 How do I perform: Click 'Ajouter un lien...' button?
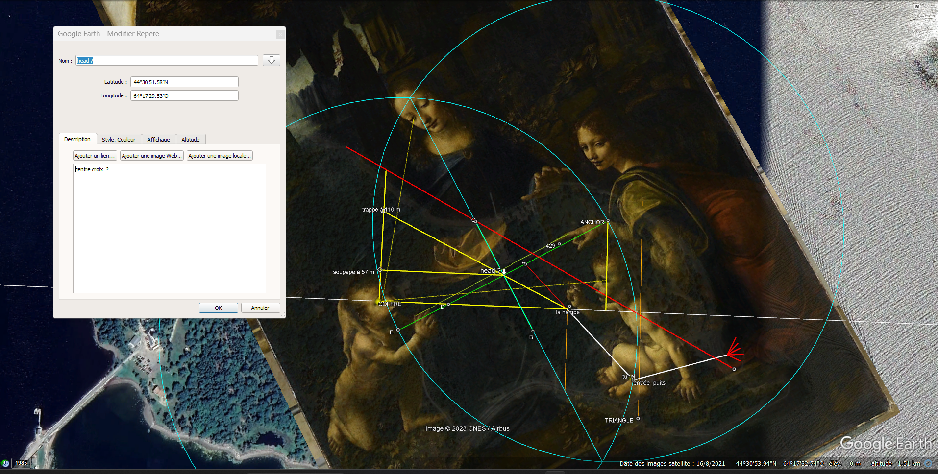point(95,156)
